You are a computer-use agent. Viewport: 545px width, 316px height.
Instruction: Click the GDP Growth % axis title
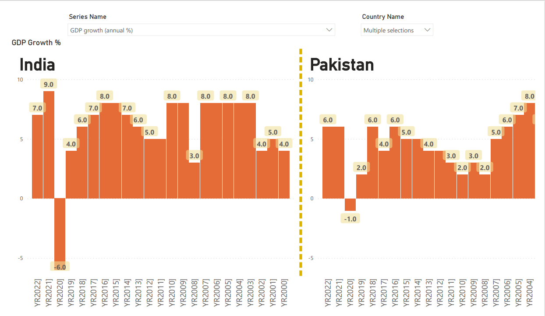coord(36,43)
